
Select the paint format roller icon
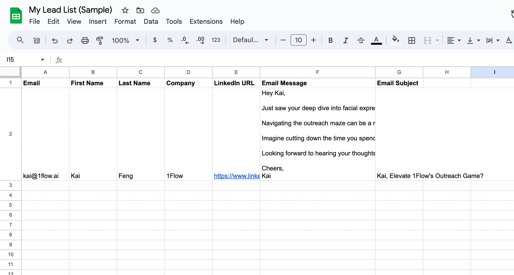tap(100, 40)
